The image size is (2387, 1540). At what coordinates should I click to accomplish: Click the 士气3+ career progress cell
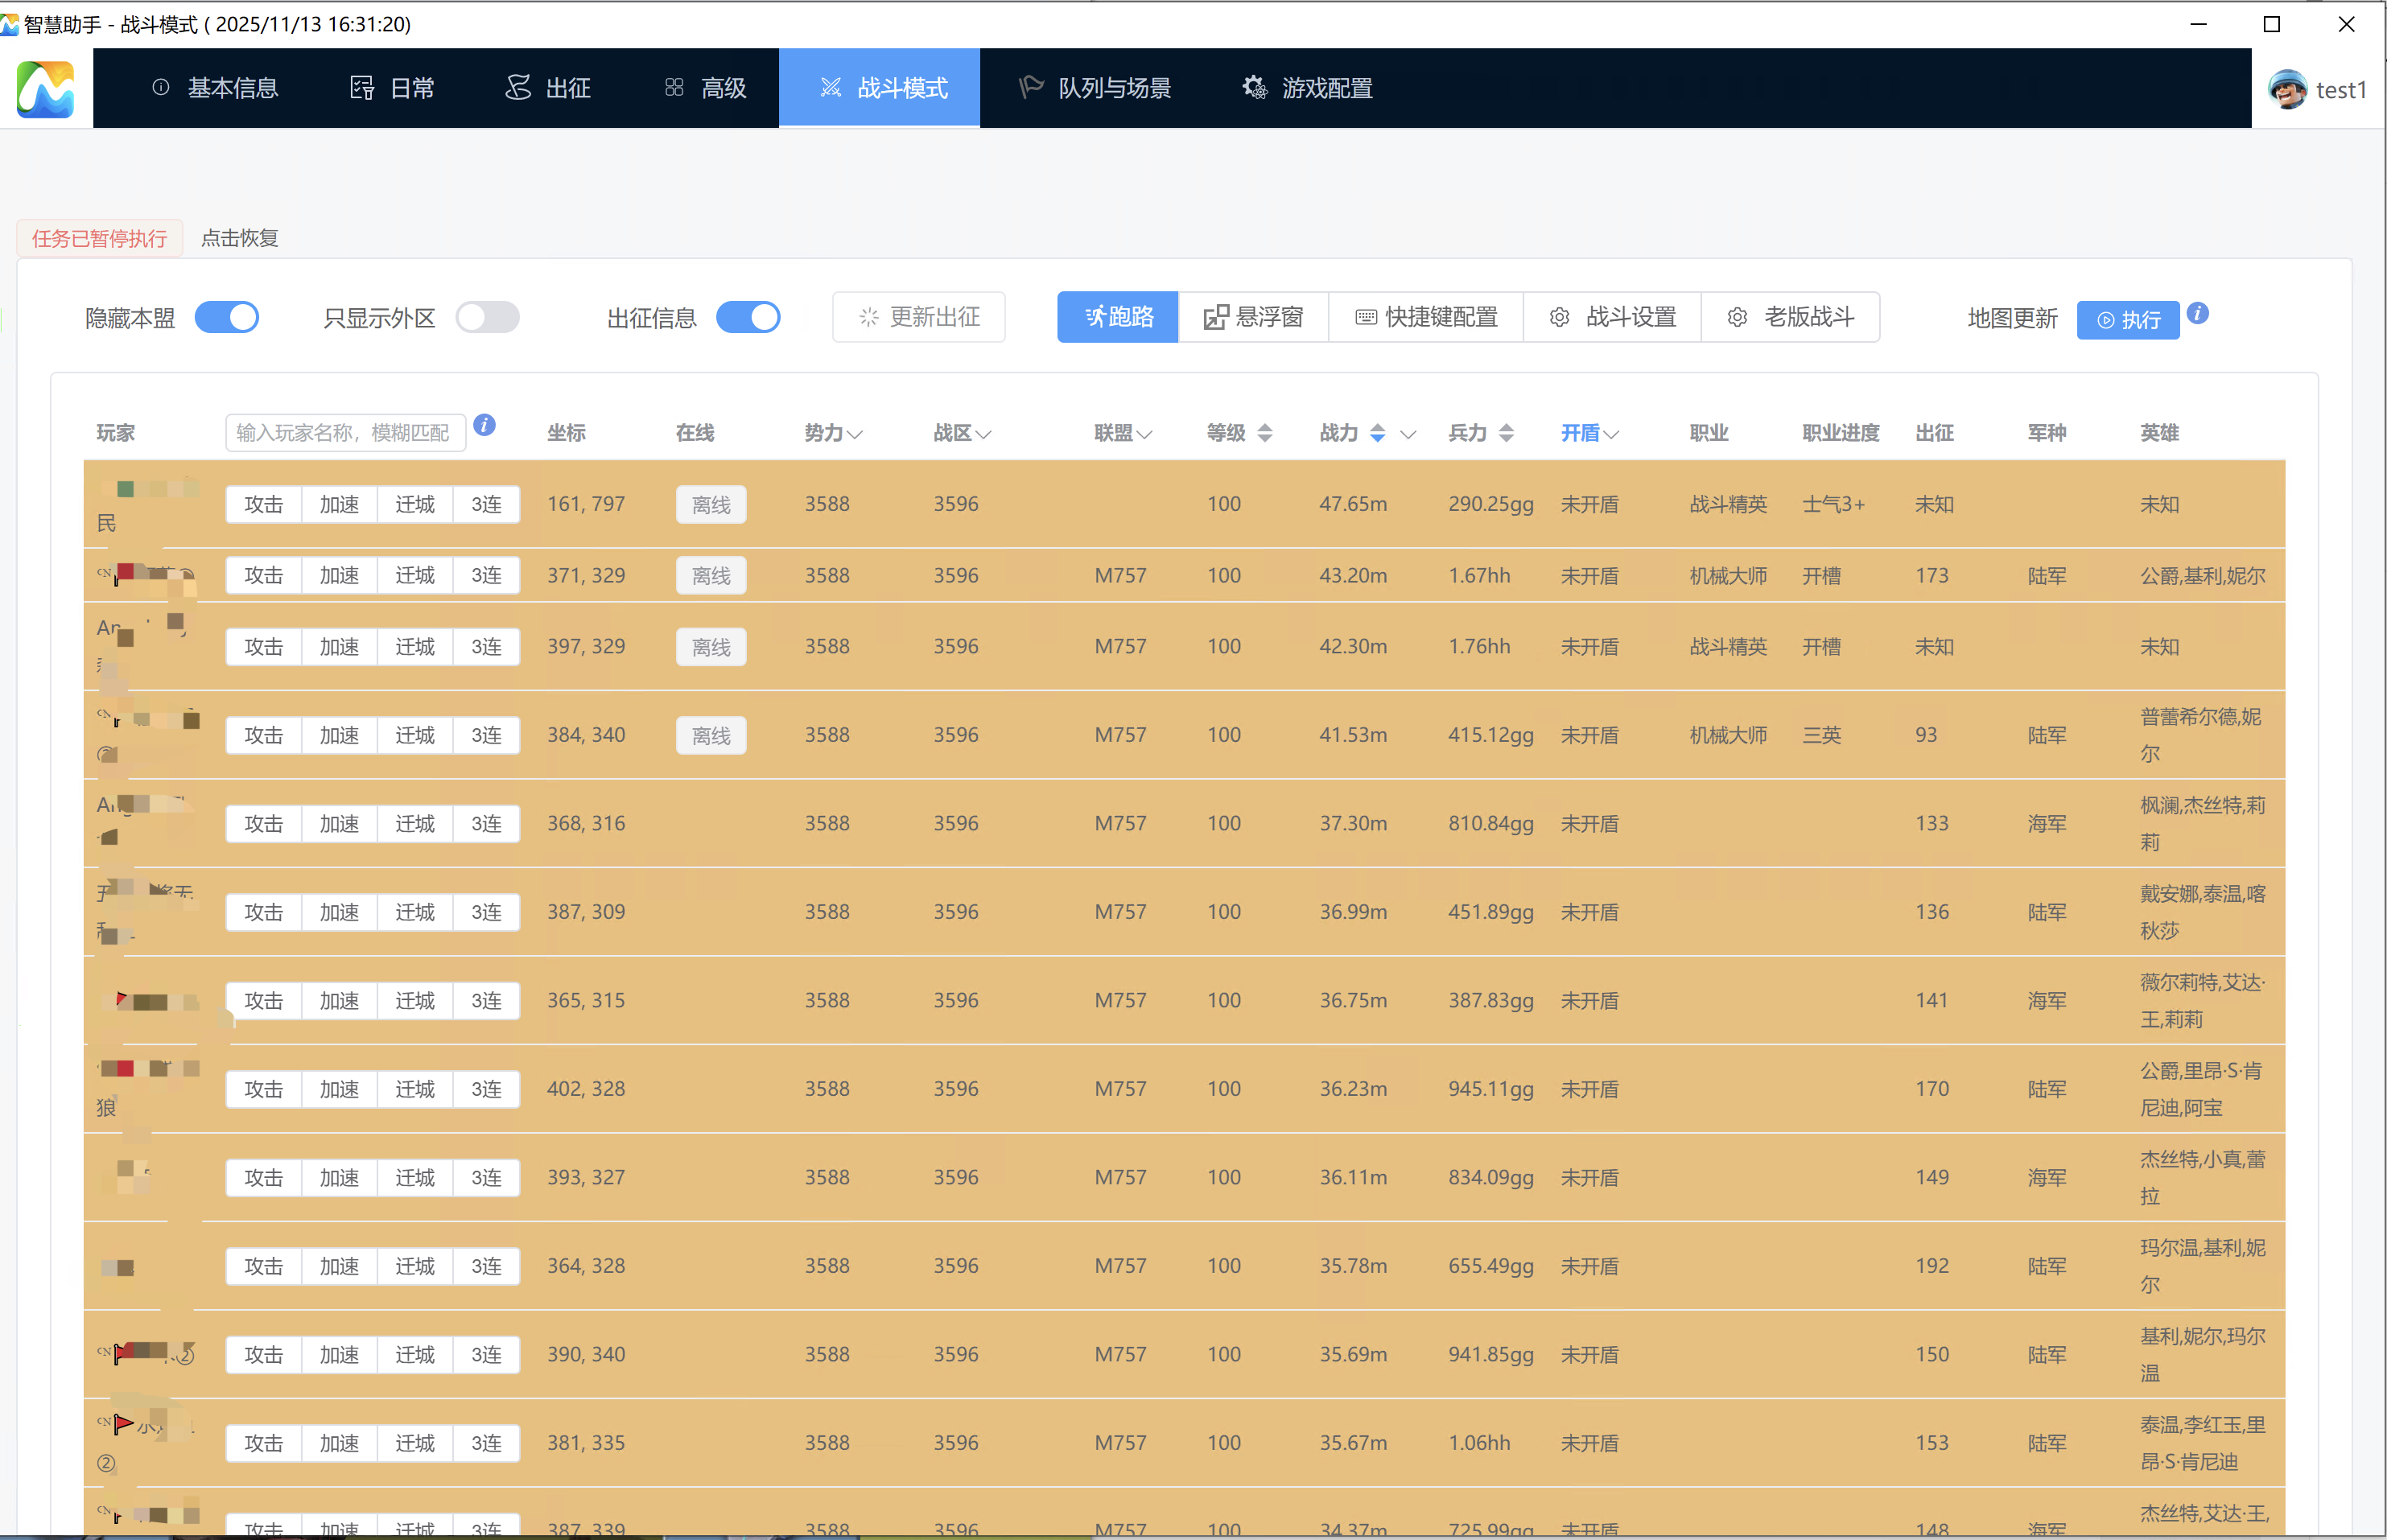(x=1833, y=504)
